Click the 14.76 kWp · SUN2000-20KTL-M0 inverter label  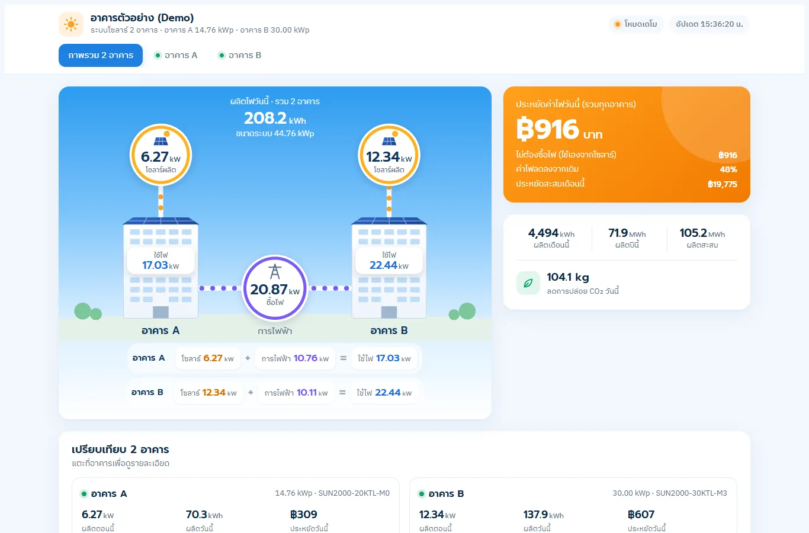pos(332,493)
